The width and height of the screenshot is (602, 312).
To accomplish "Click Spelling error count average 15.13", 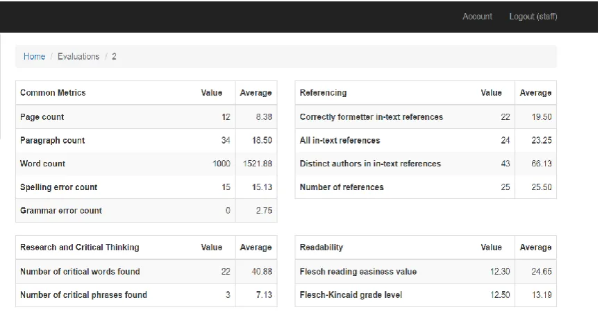I will (x=262, y=187).
